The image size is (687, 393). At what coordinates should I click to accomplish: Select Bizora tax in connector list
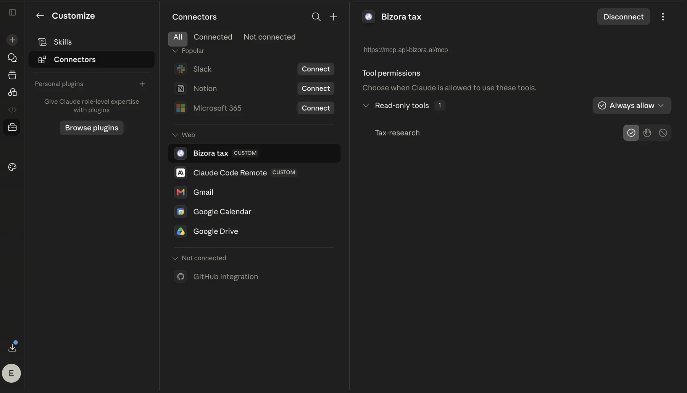[254, 153]
